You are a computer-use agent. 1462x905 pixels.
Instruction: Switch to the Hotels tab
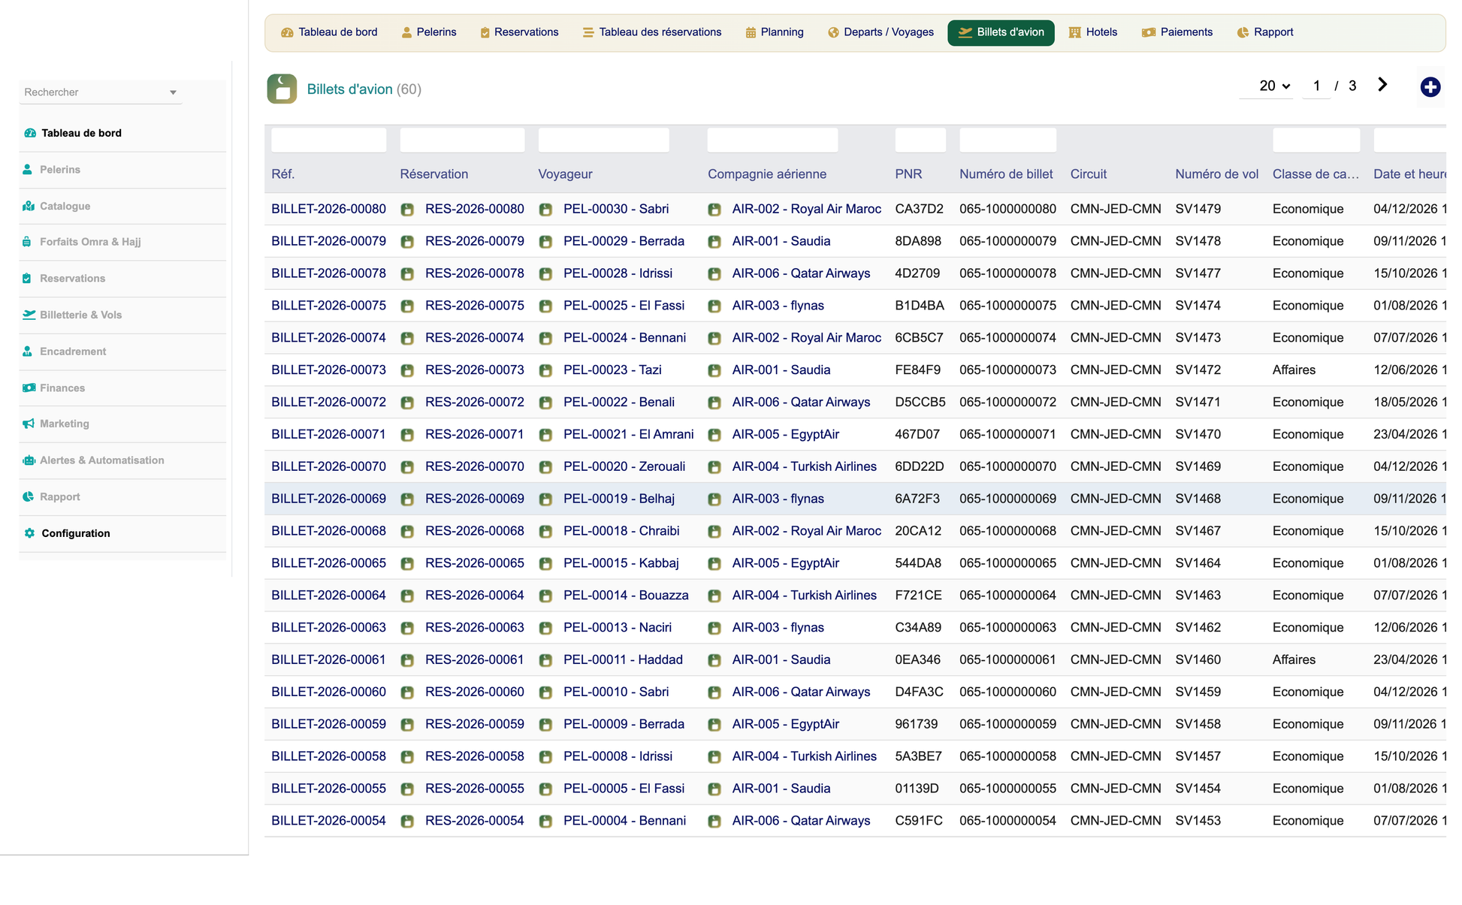click(x=1093, y=32)
